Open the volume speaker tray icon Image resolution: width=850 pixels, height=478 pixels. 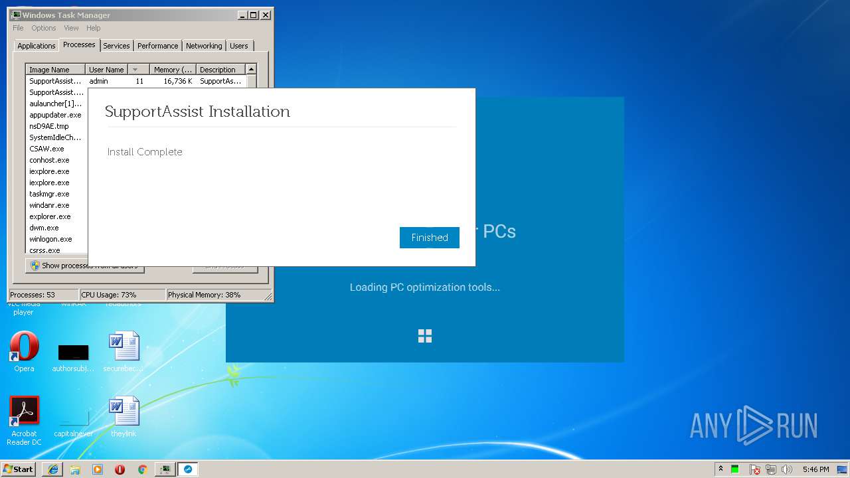pos(787,469)
